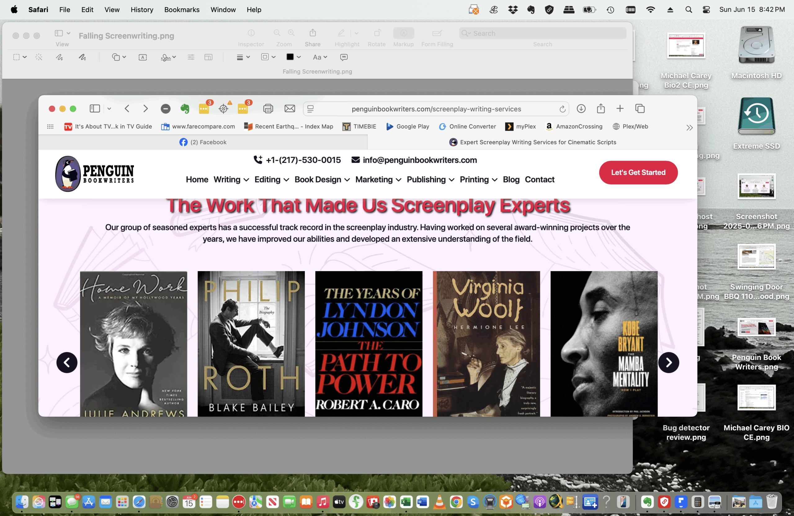Click the Philip Roth book cover
Image resolution: width=794 pixels, height=516 pixels.
(251, 344)
